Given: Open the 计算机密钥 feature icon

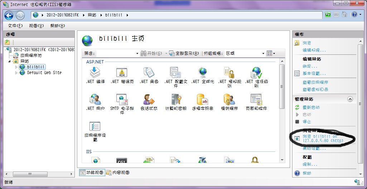Looking at the screenshot, I should (175, 99).
